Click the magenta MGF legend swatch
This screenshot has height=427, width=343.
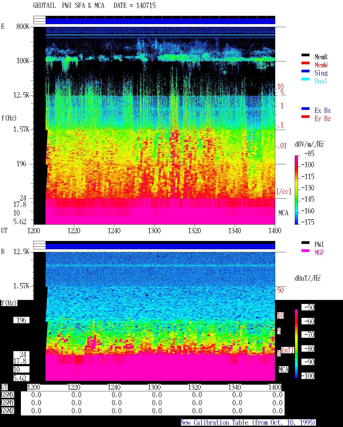point(305,251)
